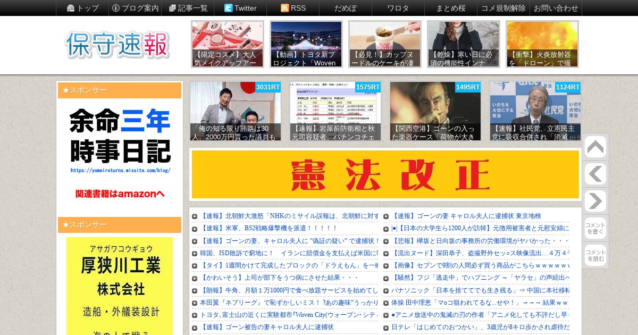Open トヨタ、富士山の近くに実験都市 Woven City link
Screen dimensions: 638x335
[x=289, y=315]
